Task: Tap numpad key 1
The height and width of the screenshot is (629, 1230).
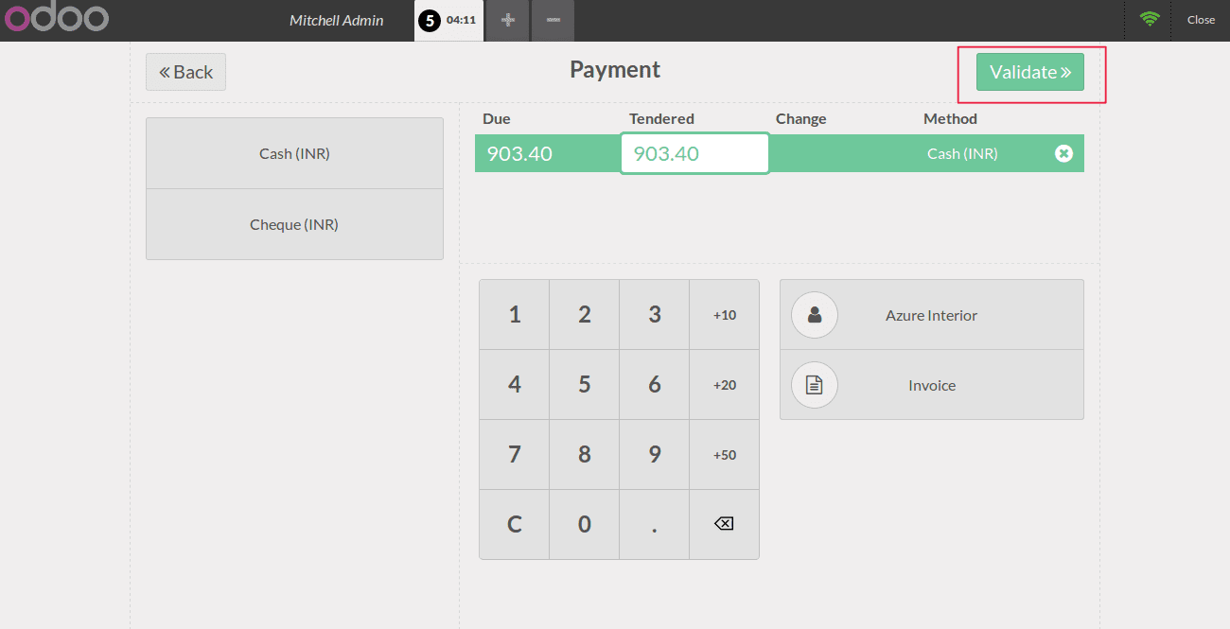Action: click(x=515, y=315)
